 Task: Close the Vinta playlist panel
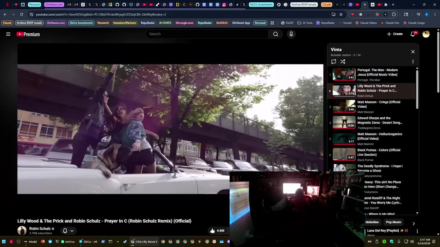[413, 51]
